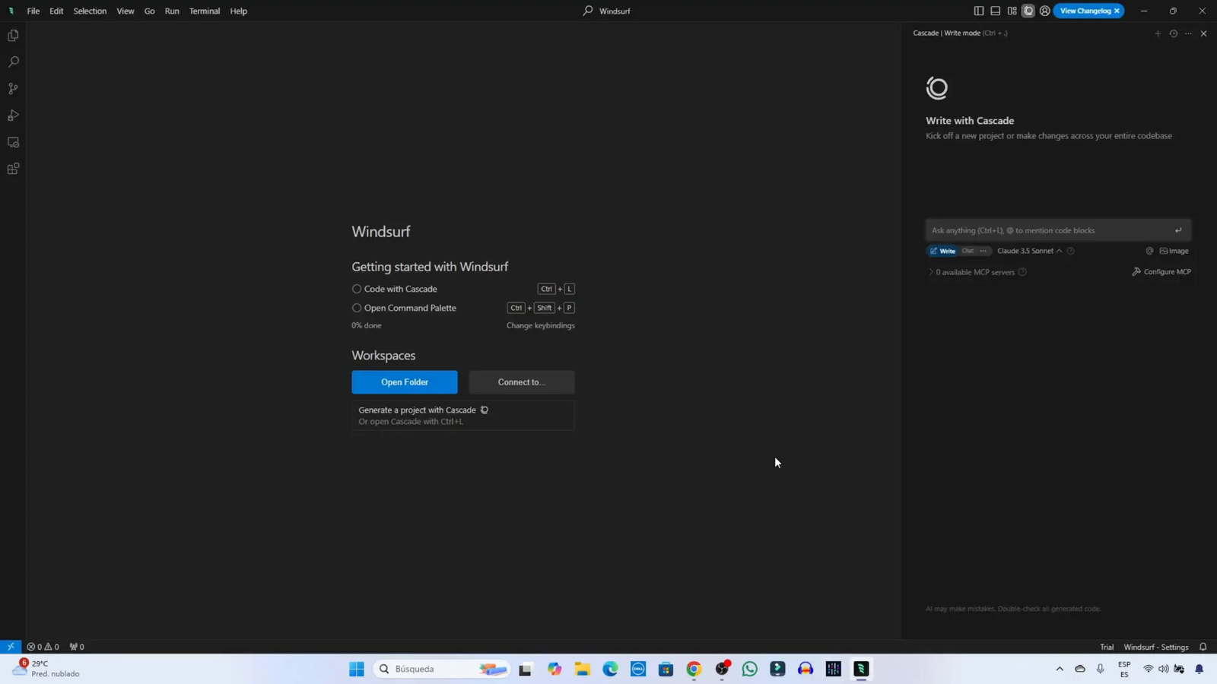
Task: Start a new Cascade conversation with plus icon
Action: tap(1158, 33)
